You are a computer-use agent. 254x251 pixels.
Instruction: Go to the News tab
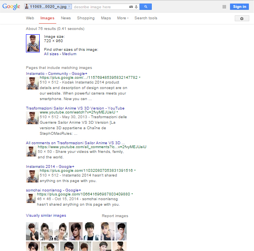tap(66, 18)
